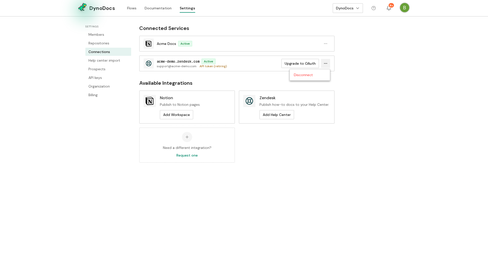
Task: Open the Billing page
Action: tap(108, 95)
